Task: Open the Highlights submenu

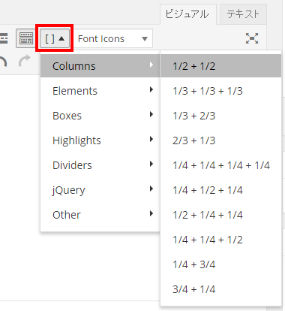Action: pyautogui.click(x=100, y=140)
